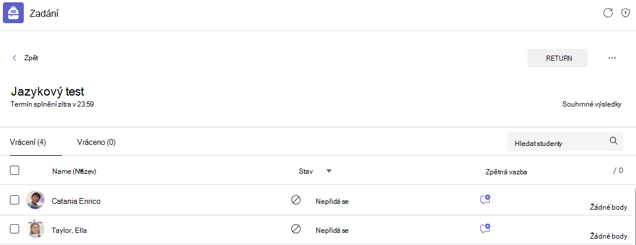The height and width of the screenshot is (245, 636).
Task: Sort by the Name (Název) column header
Action: point(74,171)
